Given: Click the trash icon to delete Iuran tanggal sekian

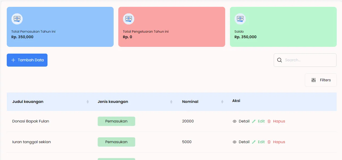Looking at the screenshot, I should coord(269,142).
